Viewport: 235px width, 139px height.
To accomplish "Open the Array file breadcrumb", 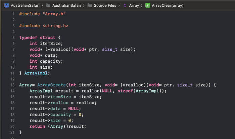I will tap(134, 5).
